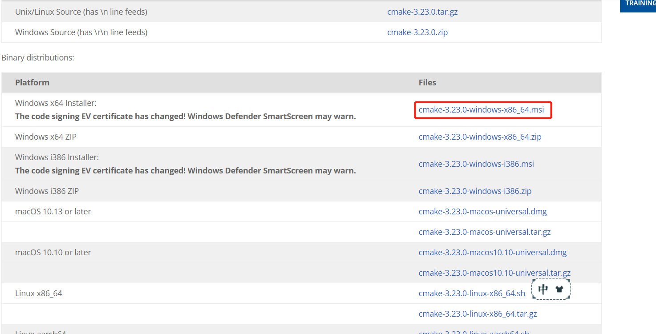Download cmake-3.23.0.tar.gz source archive
The height and width of the screenshot is (334, 656).
tap(422, 12)
